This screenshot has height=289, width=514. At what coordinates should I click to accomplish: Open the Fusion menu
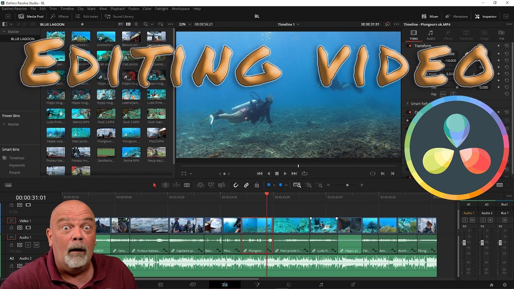click(134, 8)
